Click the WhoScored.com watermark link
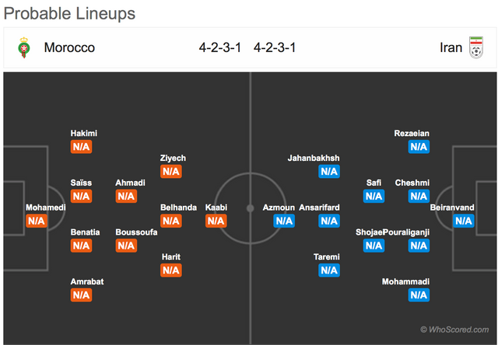This screenshot has width=498, height=345. (454, 329)
